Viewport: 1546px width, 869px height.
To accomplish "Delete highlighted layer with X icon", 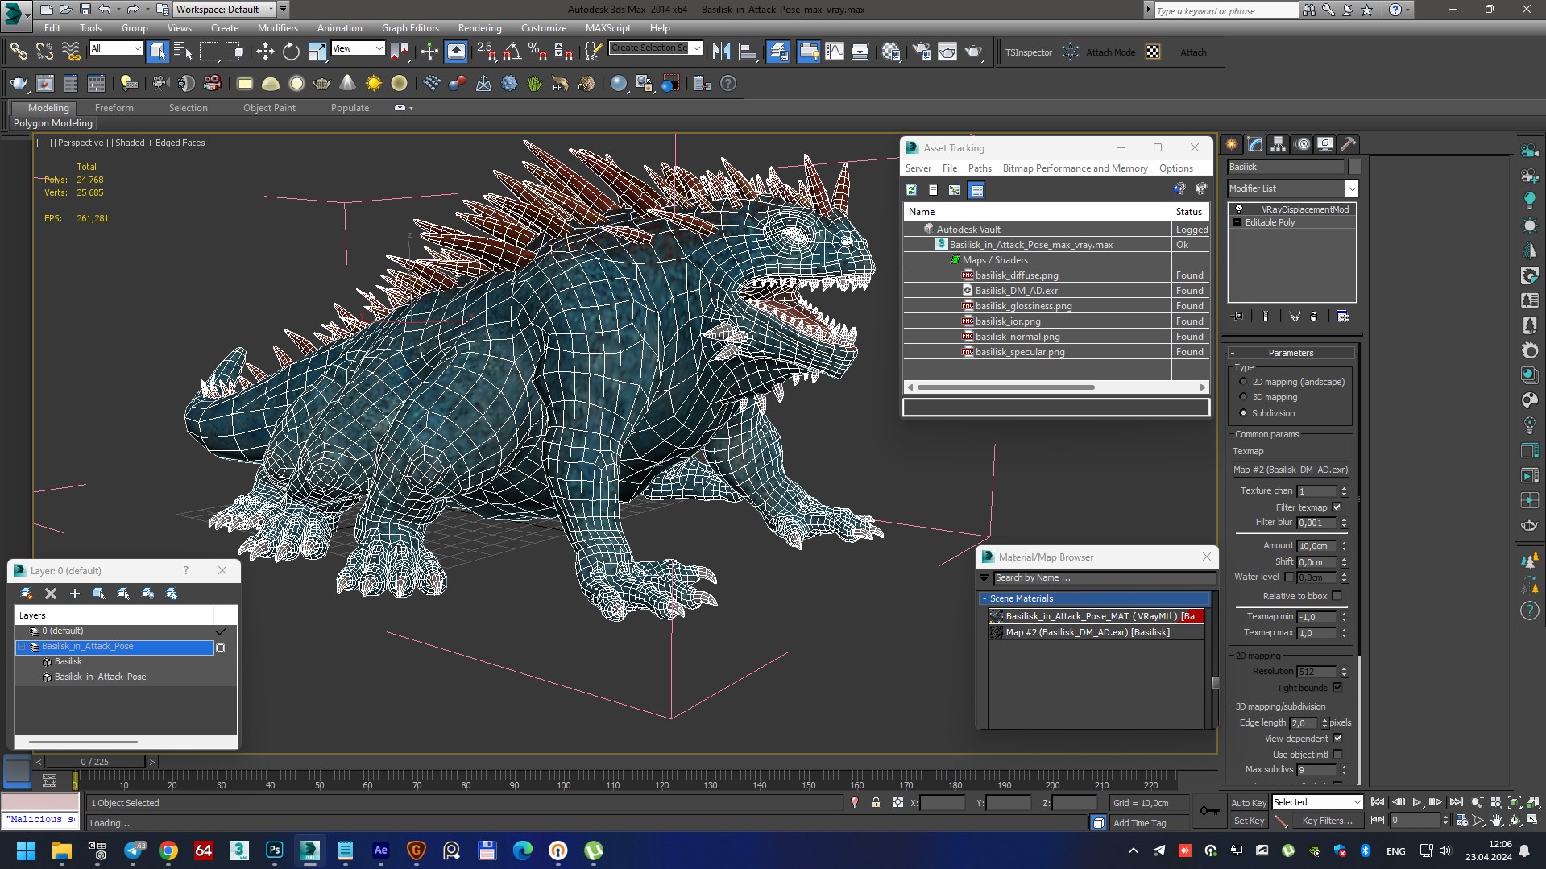I will click(x=51, y=594).
